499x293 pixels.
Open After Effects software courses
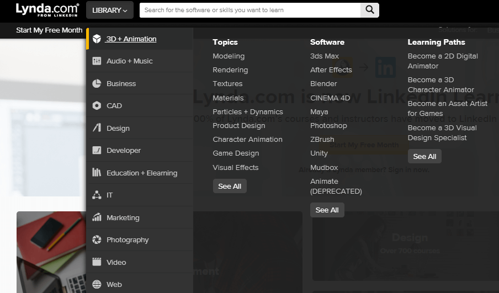(x=331, y=70)
